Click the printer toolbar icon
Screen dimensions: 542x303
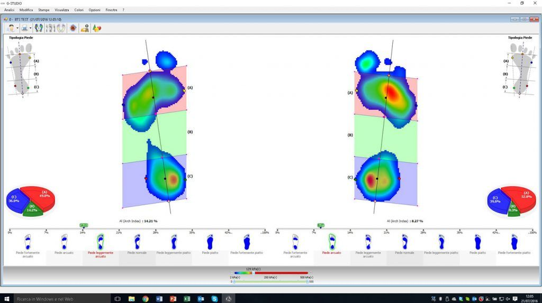(24, 28)
